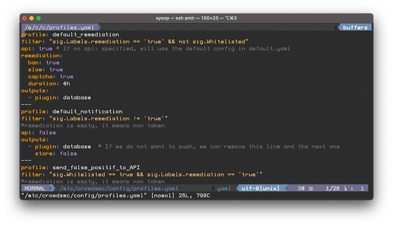
Task: Click the filter string with 'not sig.Whitelisted'
Action: [149, 42]
